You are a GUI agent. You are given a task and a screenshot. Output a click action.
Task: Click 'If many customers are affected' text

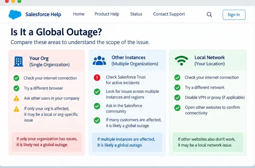click(x=134, y=123)
